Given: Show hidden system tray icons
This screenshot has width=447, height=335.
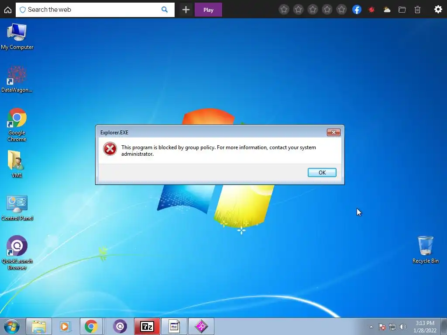Looking at the screenshot, I should (x=371, y=327).
